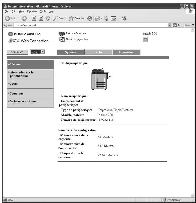Open the Help menu
This screenshot has width=196, height=203.
pyautogui.click(x=51, y=11)
